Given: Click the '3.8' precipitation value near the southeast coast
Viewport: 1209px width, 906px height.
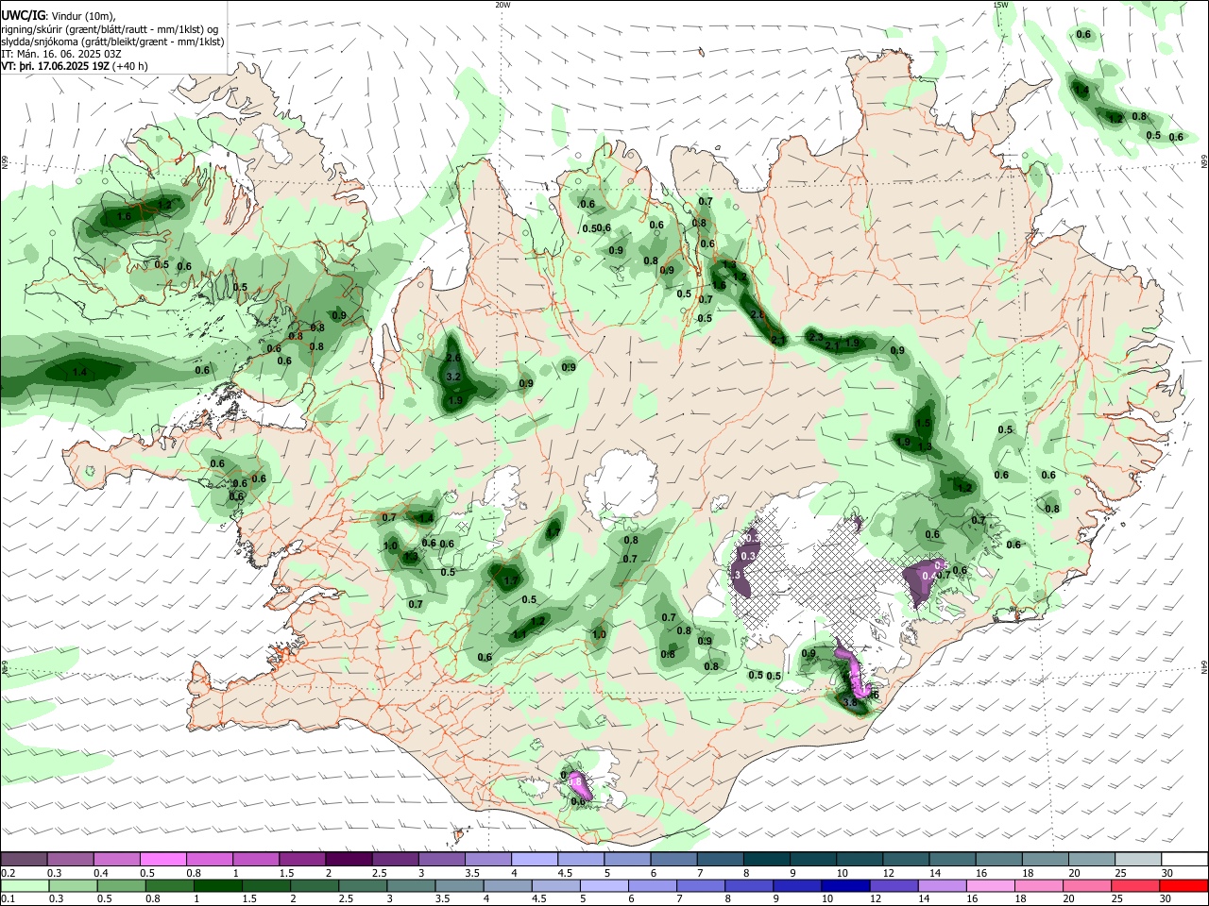Looking at the screenshot, I should coord(849,702).
